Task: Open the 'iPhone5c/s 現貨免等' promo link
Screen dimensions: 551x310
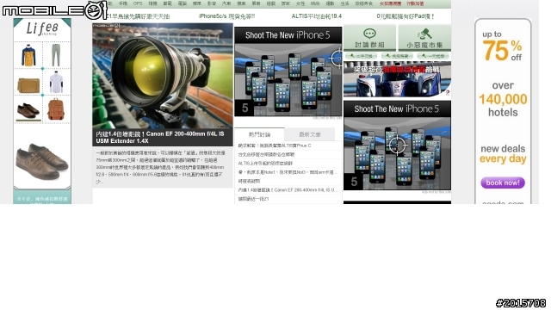Action: pyautogui.click(x=226, y=16)
